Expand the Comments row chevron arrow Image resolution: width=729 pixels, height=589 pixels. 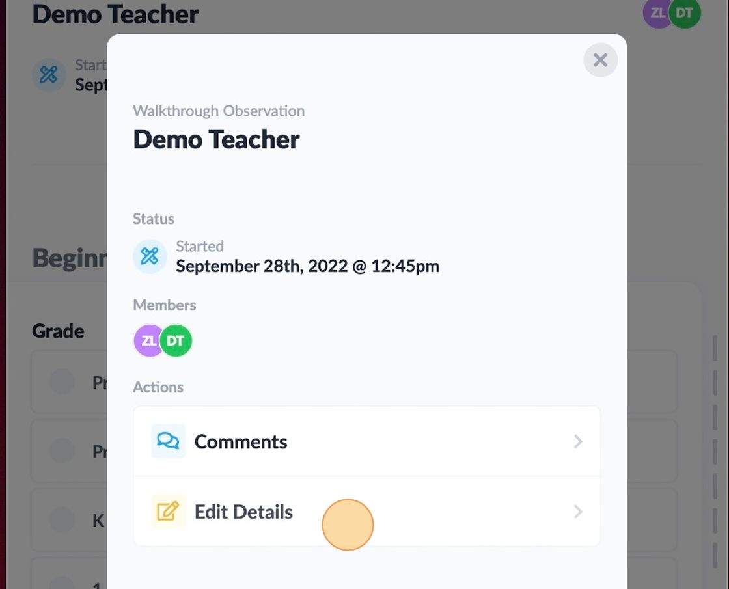click(x=577, y=442)
